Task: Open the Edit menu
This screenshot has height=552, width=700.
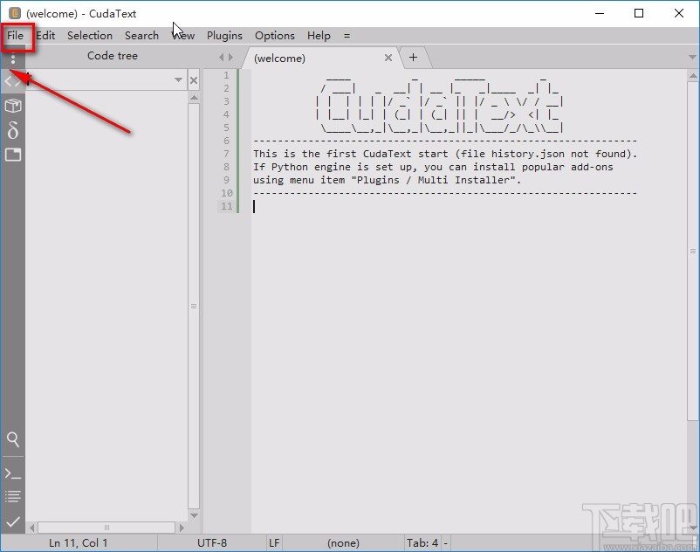Action: click(x=45, y=35)
